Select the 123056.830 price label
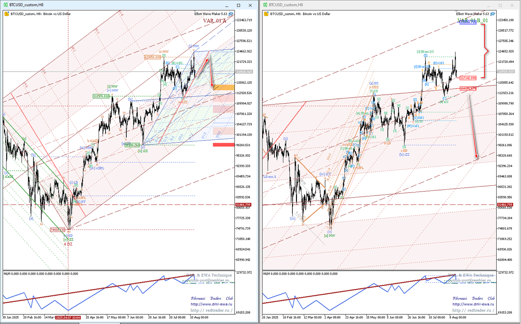 (x=153, y=57)
